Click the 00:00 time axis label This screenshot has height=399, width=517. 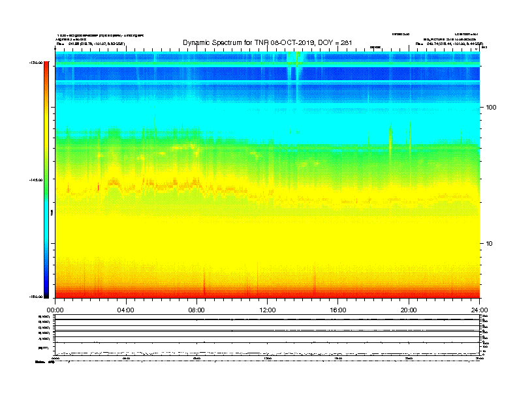click(x=55, y=310)
